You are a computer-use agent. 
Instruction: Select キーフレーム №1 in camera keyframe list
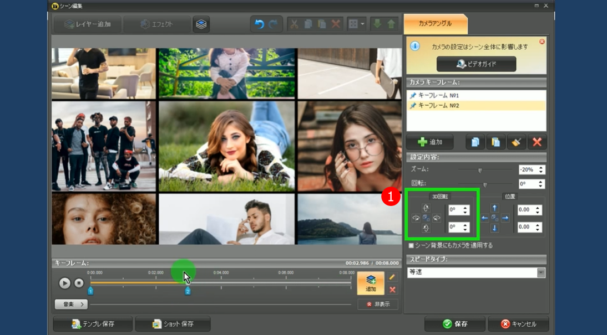tap(438, 95)
